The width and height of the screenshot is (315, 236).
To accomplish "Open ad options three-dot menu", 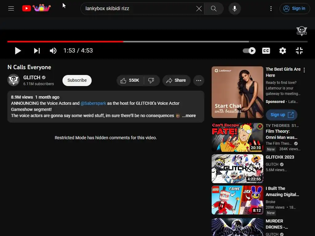I will (304, 70).
